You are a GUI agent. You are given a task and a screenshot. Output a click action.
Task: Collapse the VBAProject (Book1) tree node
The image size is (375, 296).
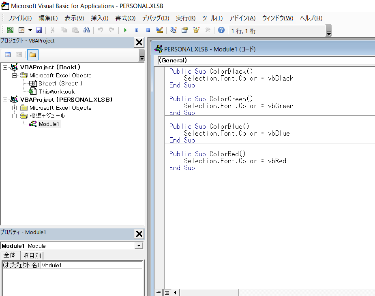coord(5,67)
